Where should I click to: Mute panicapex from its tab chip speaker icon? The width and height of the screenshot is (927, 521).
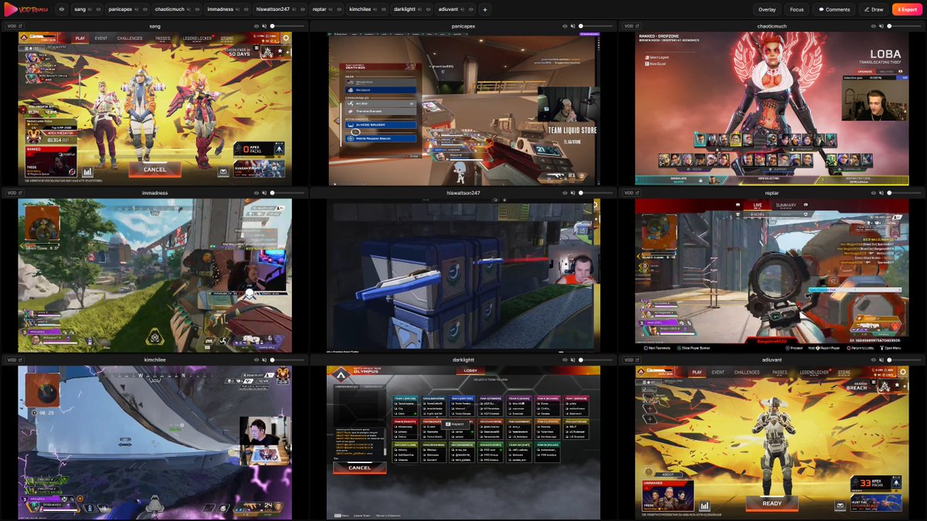coord(136,9)
